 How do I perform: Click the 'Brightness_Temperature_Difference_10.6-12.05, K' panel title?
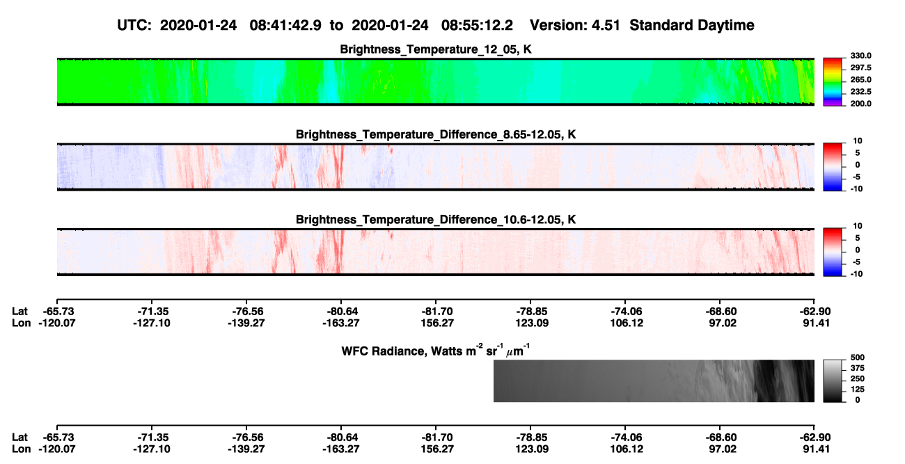[x=436, y=219]
